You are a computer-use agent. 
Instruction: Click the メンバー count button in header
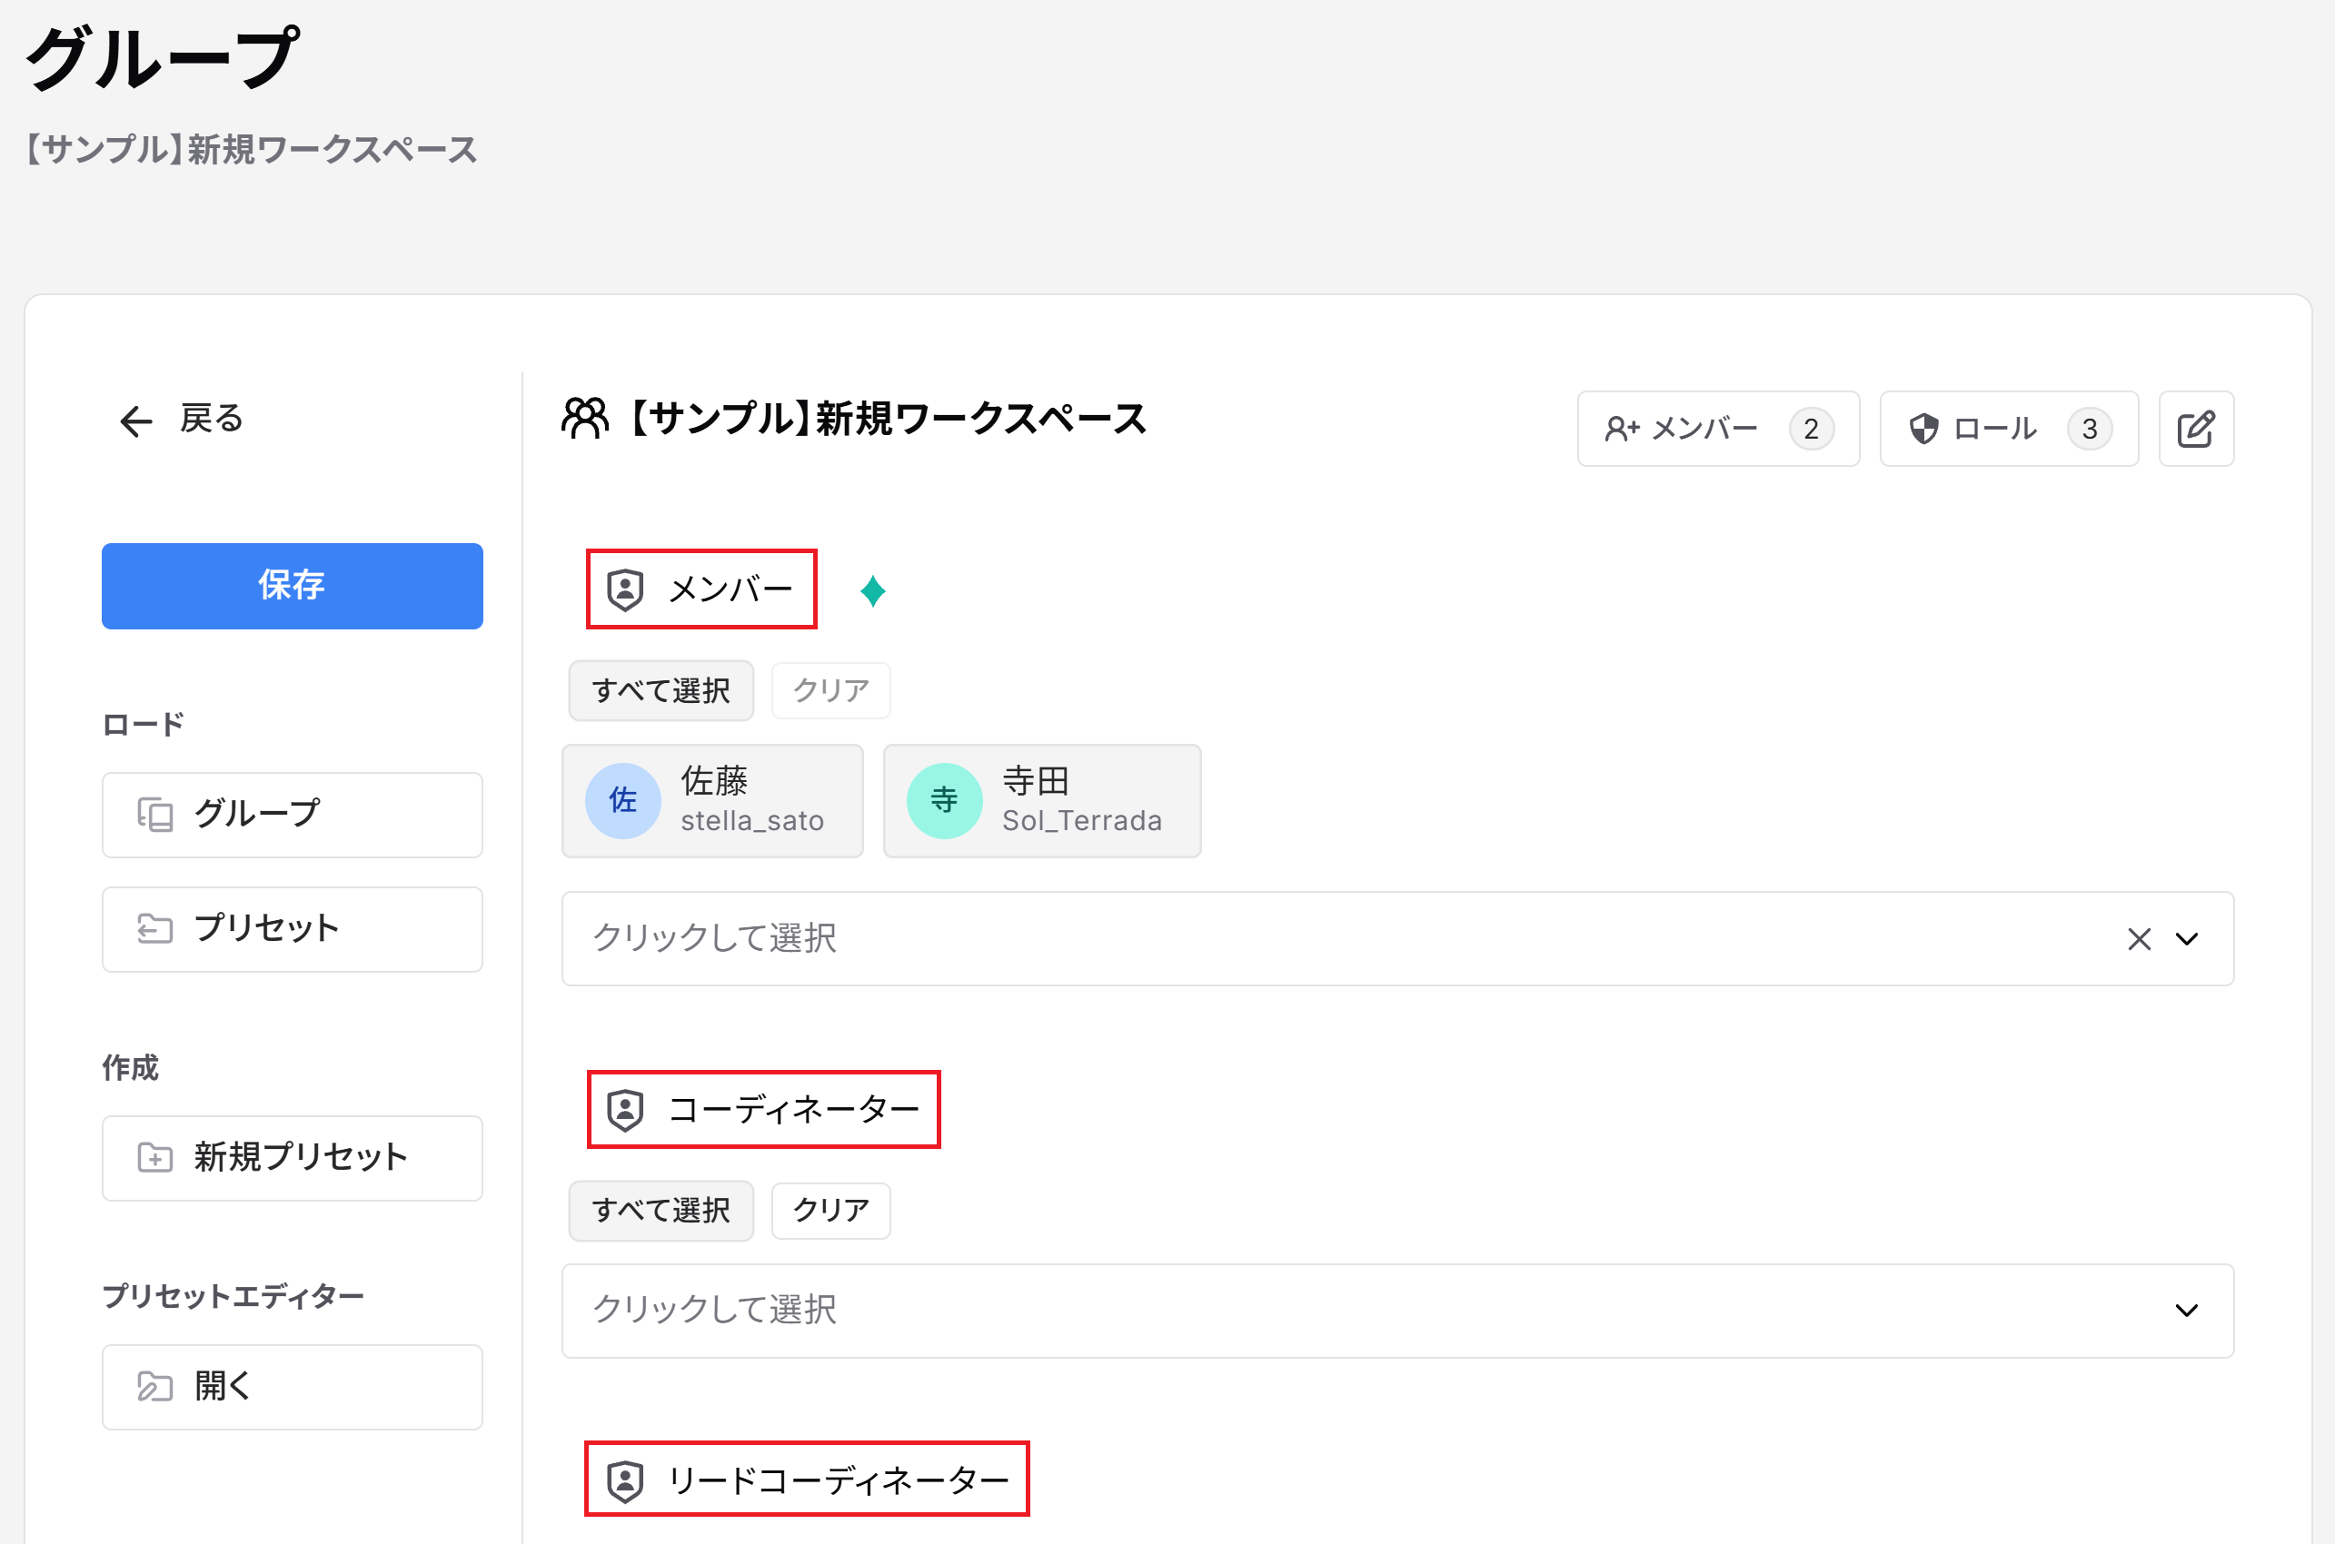[1718, 430]
